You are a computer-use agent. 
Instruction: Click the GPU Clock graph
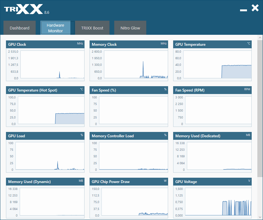tap(52, 65)
